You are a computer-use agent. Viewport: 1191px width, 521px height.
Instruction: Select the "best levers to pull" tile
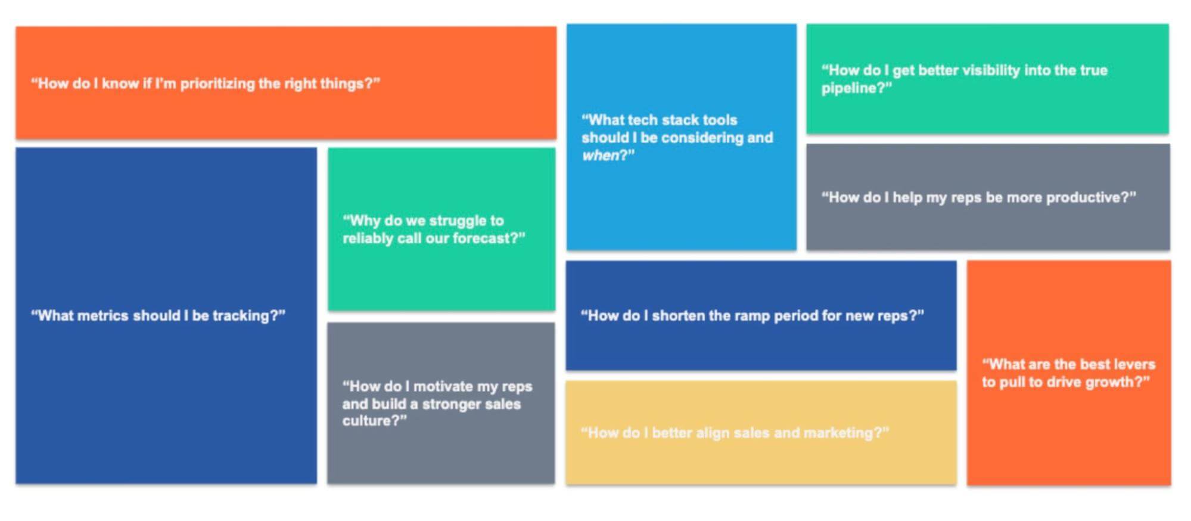pos(1068,373)
